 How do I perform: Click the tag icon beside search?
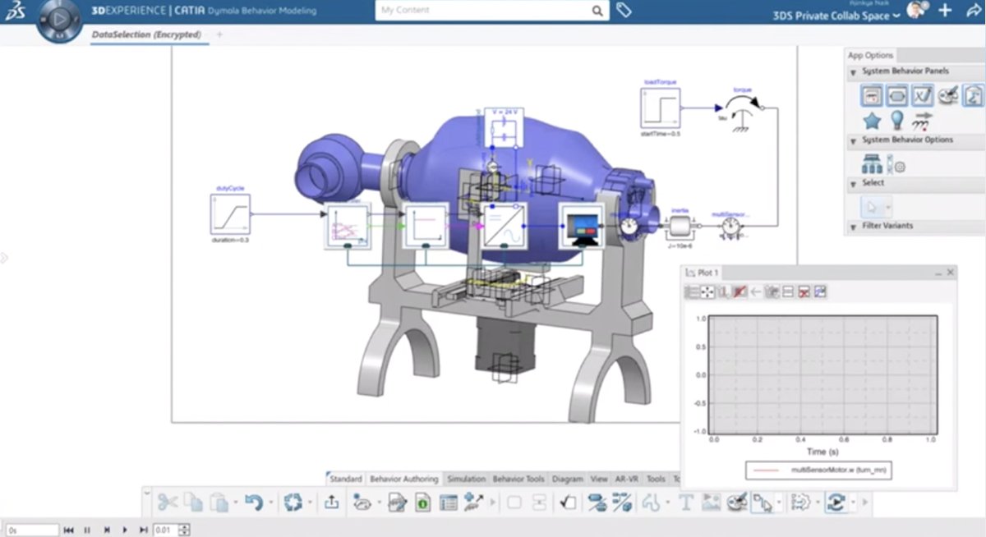(624, 11)
